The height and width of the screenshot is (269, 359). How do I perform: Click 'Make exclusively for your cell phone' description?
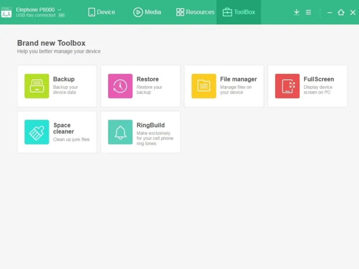pos(155,138)
